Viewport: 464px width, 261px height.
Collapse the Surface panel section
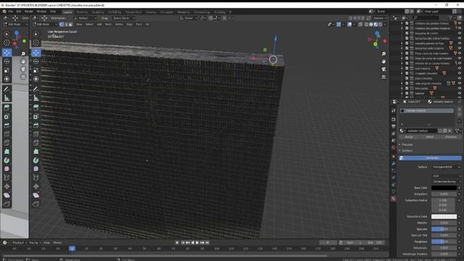pos(407,151)
